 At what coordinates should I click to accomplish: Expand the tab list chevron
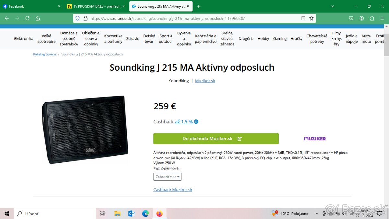(x=332, y=6)
